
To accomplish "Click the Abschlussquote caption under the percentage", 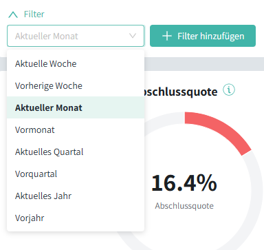I will pyautogui.click(x=184, y=206).
